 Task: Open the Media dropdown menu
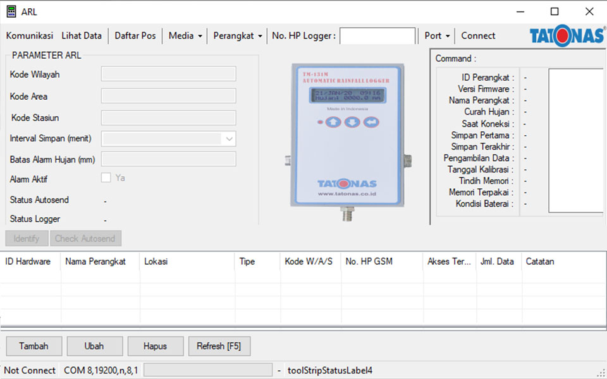pyautogui.click(x=185, y=36)
